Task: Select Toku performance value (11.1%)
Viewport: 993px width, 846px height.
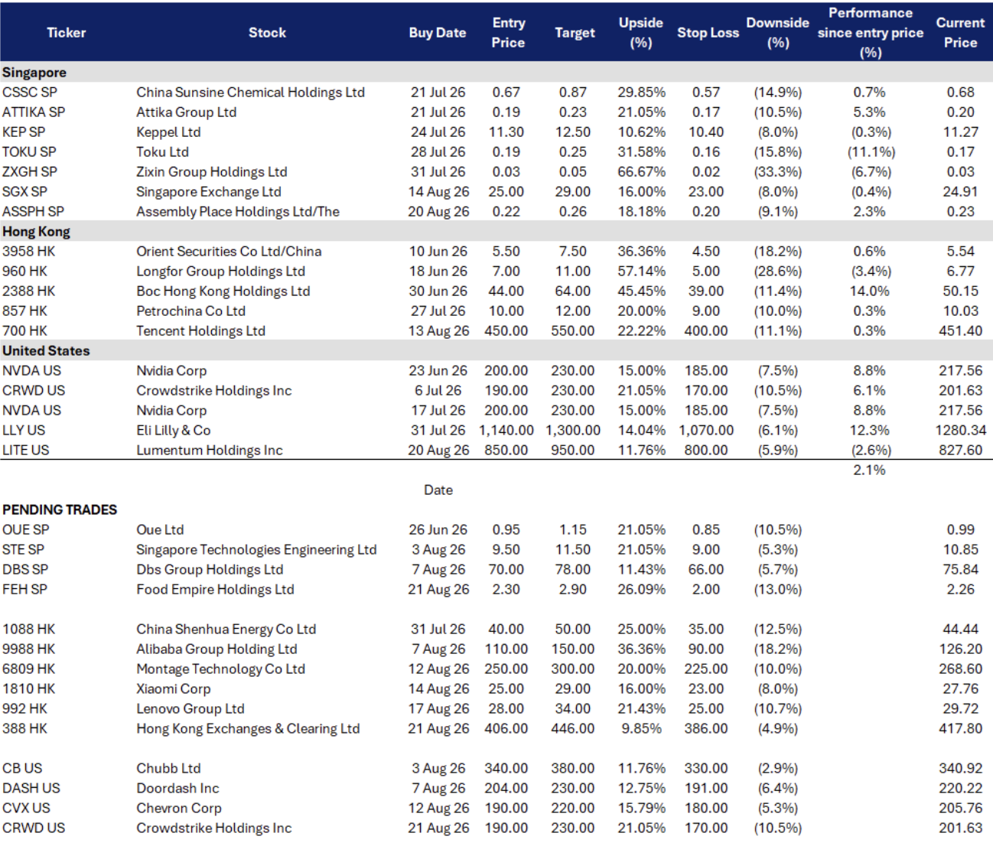Action: [x=871, y=152]
